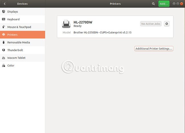Select the Keyboard icon in sidebar
Viewport: 185px width, 133px height.
coord(4,19)
